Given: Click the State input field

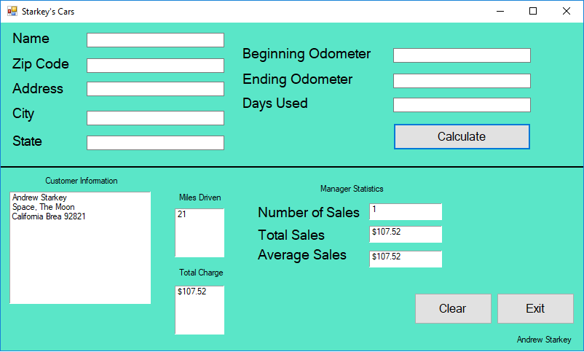Looking at the screenshot, I should 155,143.
